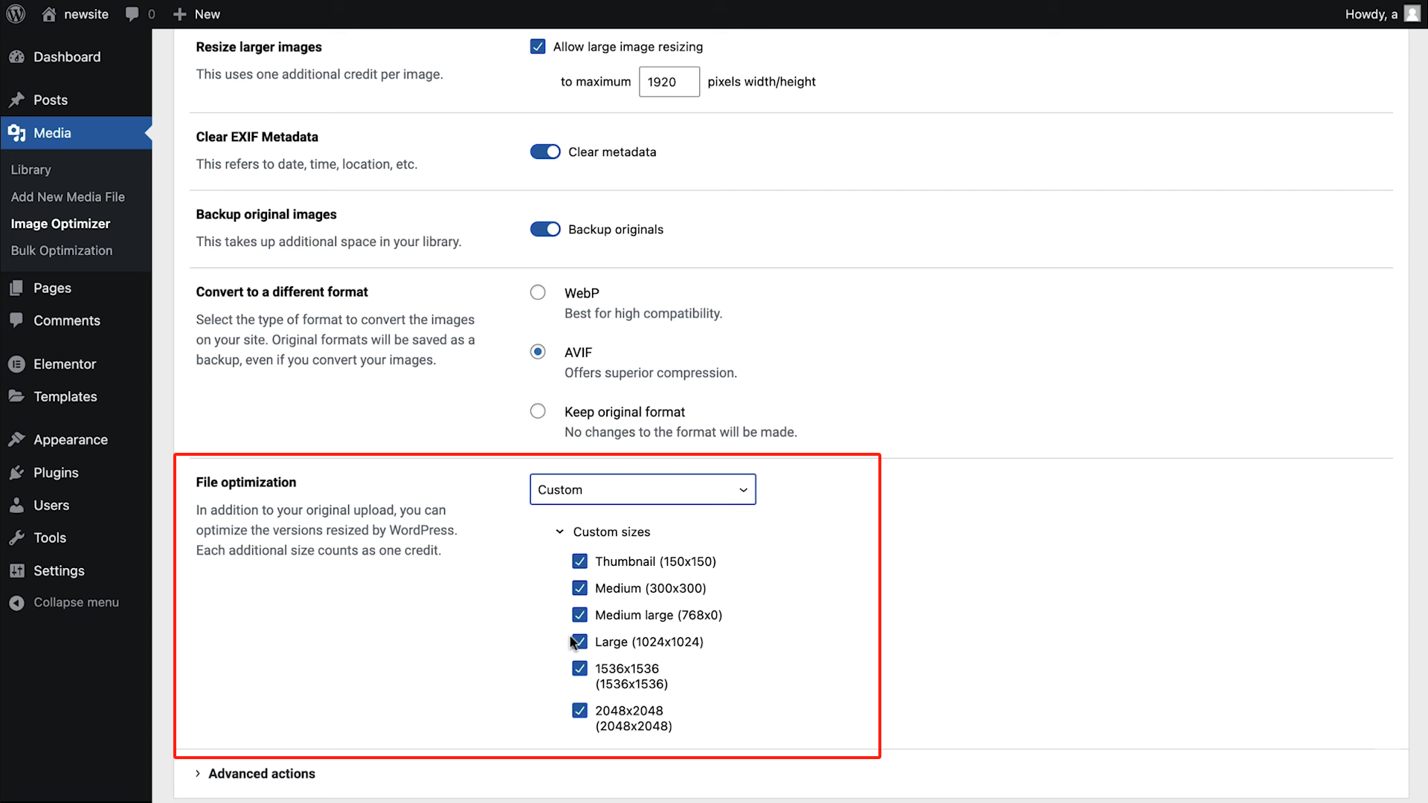
Task: Turn off the Clear metadata toggle
Action: pos(545,152)
